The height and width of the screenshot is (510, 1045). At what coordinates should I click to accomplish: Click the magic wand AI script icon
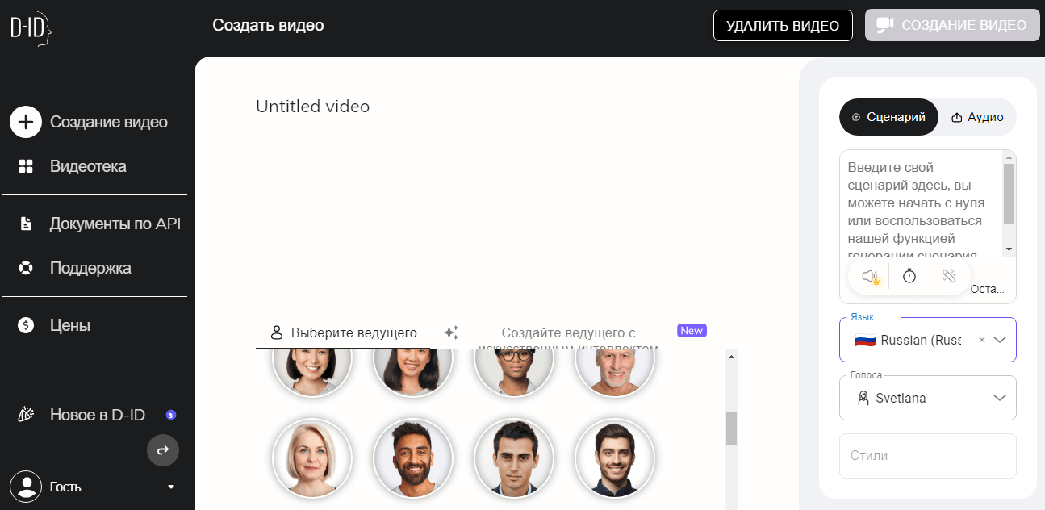pos(949,277)
